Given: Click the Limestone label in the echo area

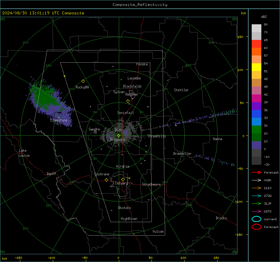Looking at the screenshot, I should pos(59,120).
